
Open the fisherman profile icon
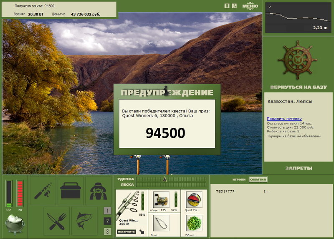98,191
